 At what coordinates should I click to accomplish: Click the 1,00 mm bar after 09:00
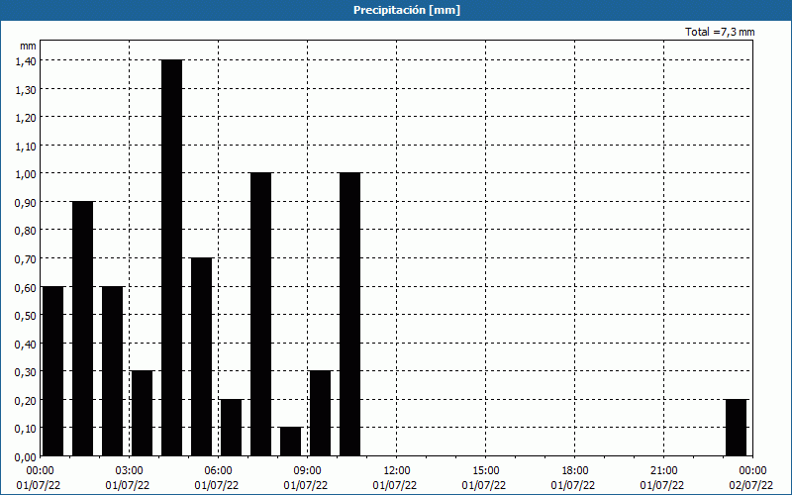coord(350,314)
